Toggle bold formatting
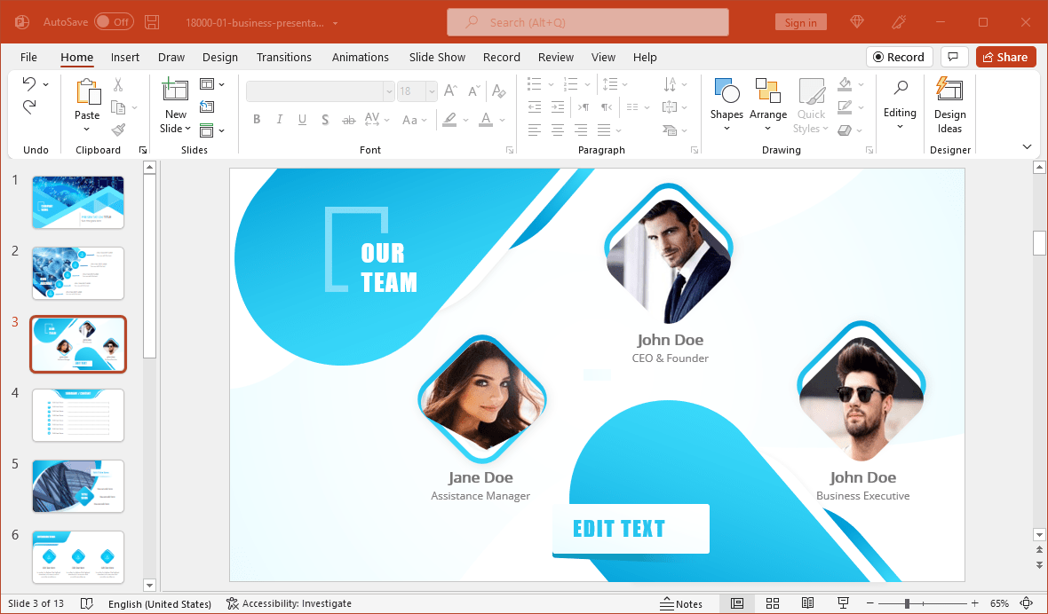This screenshot has height=614, width=1048. pos(257,119)
